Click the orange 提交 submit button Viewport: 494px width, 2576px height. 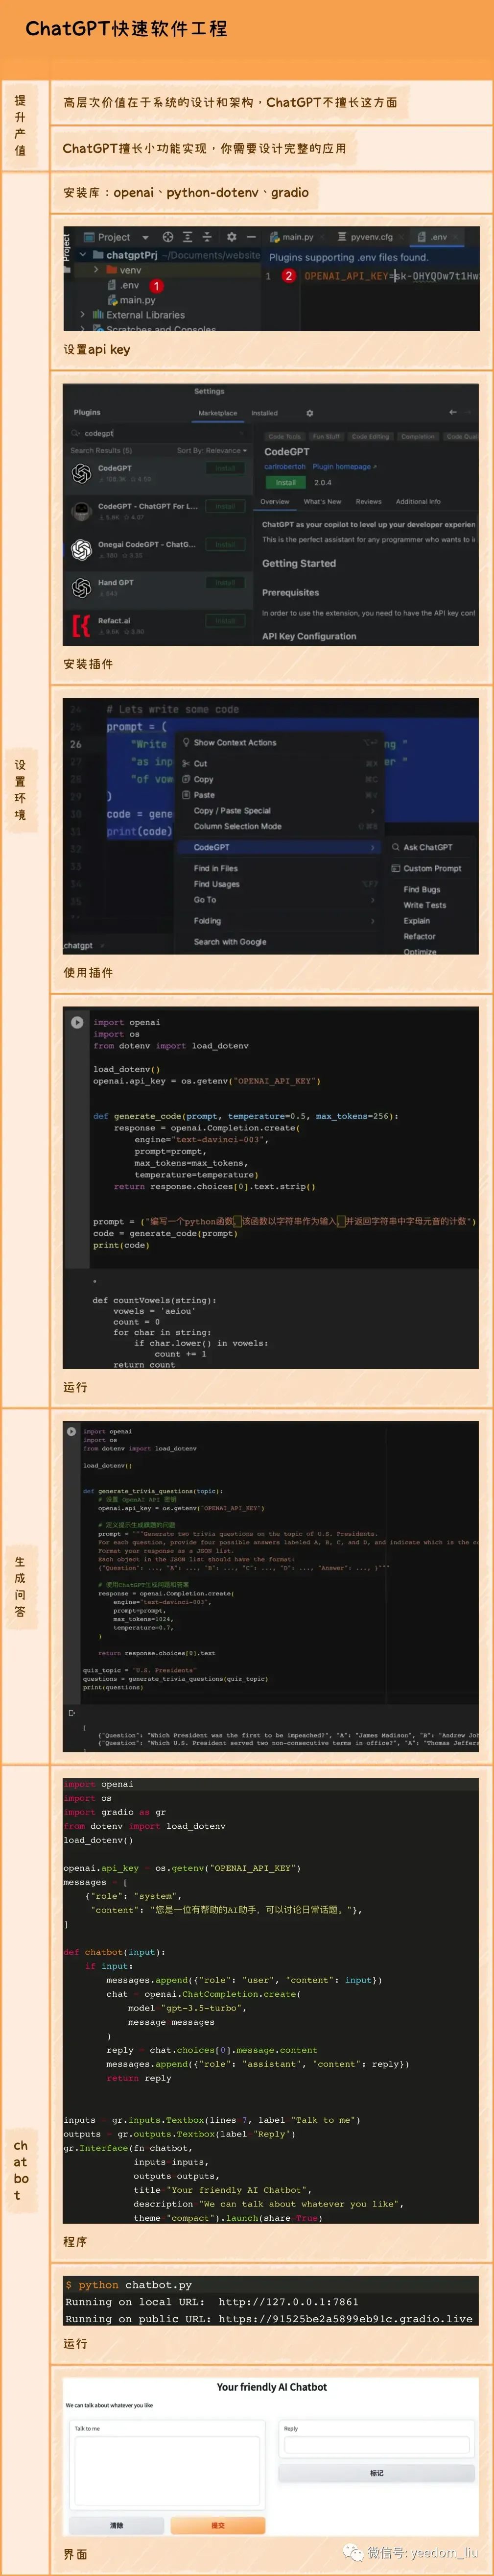coord(218,2525)
